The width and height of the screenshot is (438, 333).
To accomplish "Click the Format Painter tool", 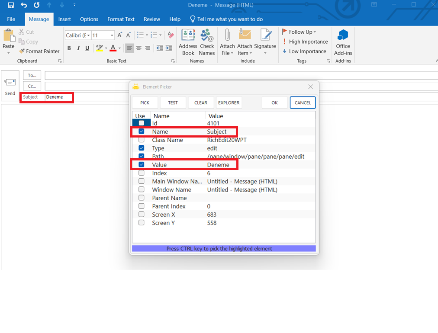I will 39,51.
